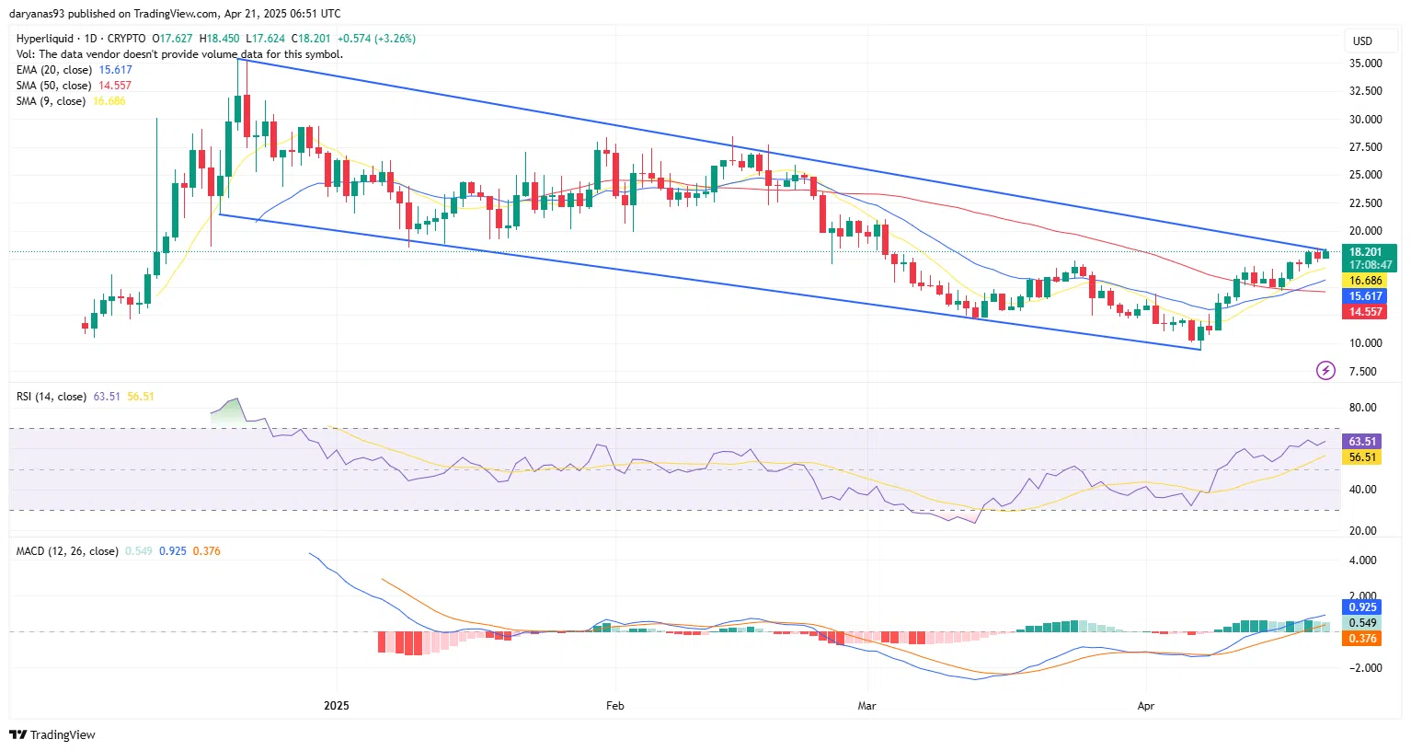Click the yellow 56.51 RSI axis tag
Image resolution: width=1411 pixels, height=751 pixels.
click(1362, 457)
